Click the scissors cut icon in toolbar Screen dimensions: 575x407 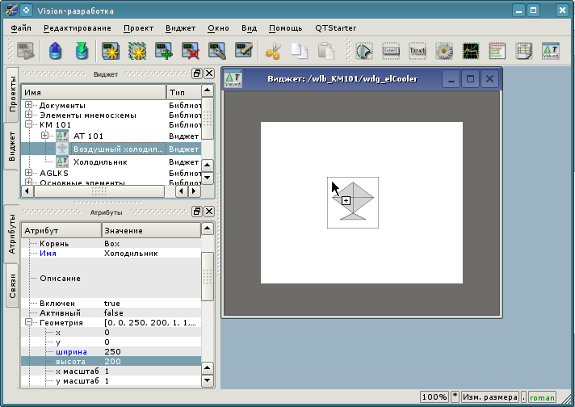click(x=272, y=52)
